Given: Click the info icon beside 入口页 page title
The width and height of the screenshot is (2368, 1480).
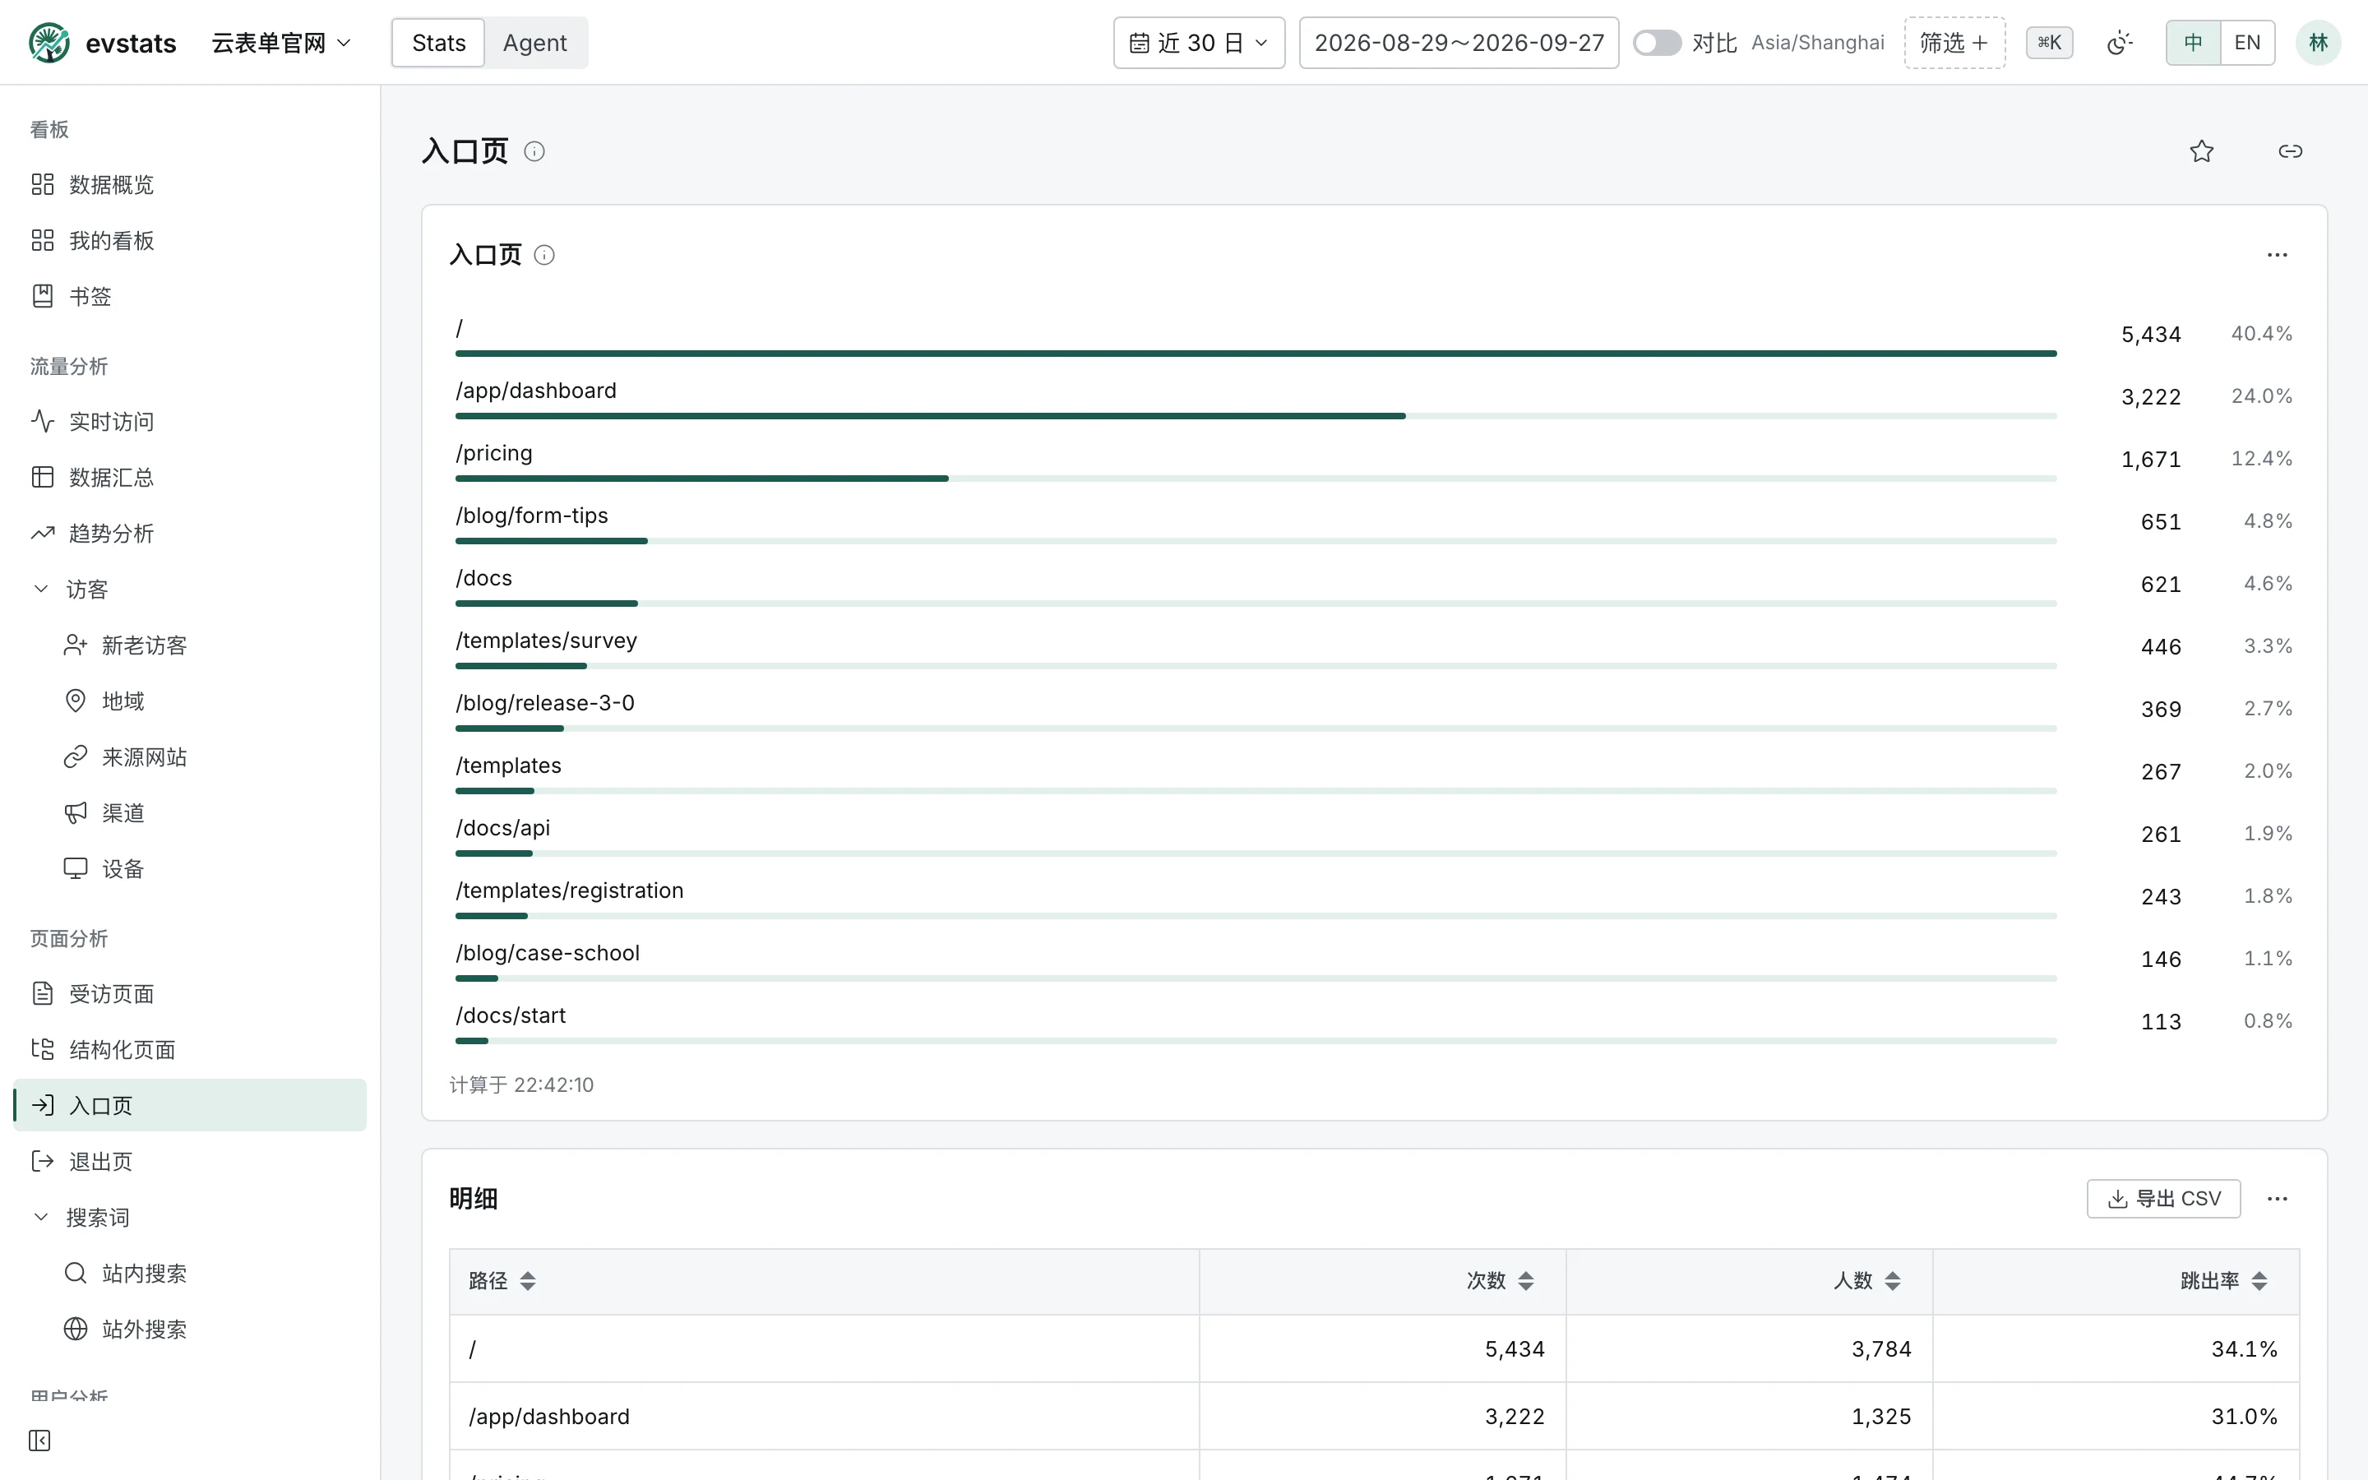Looking at the screenshot, I should click(534, 152).
